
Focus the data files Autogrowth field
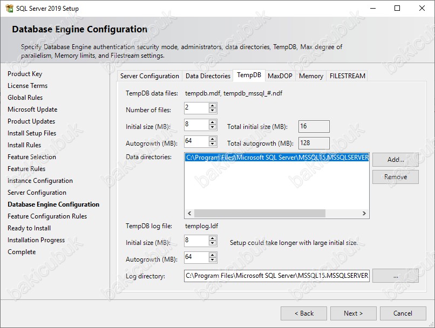(x=196, y=141)
